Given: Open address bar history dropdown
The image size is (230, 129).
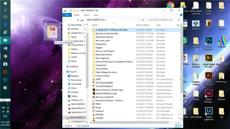Looking at the screenshot, I should (x=140, y=20).
